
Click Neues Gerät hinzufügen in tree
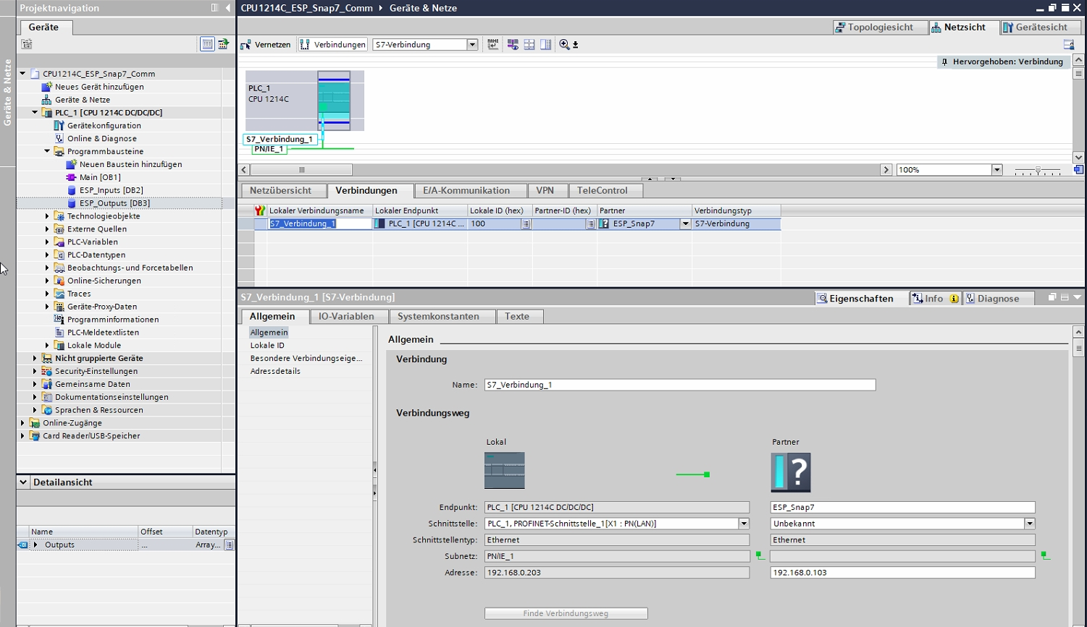pyautogui.click(x=99, y=87)
